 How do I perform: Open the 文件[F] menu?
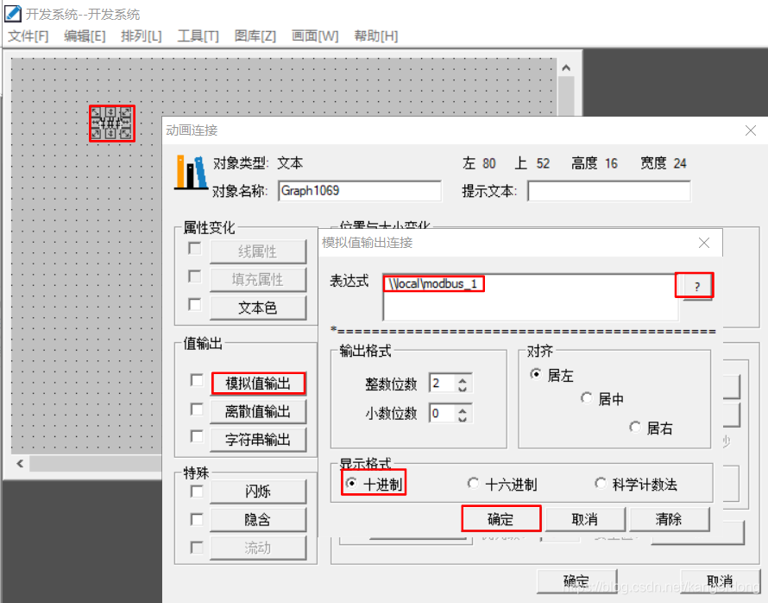[28, 35]
